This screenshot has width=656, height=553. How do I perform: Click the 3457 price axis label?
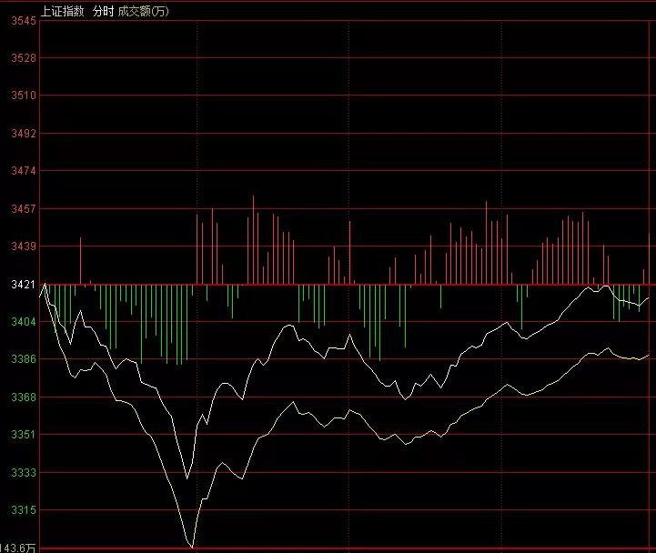(24, 208)
